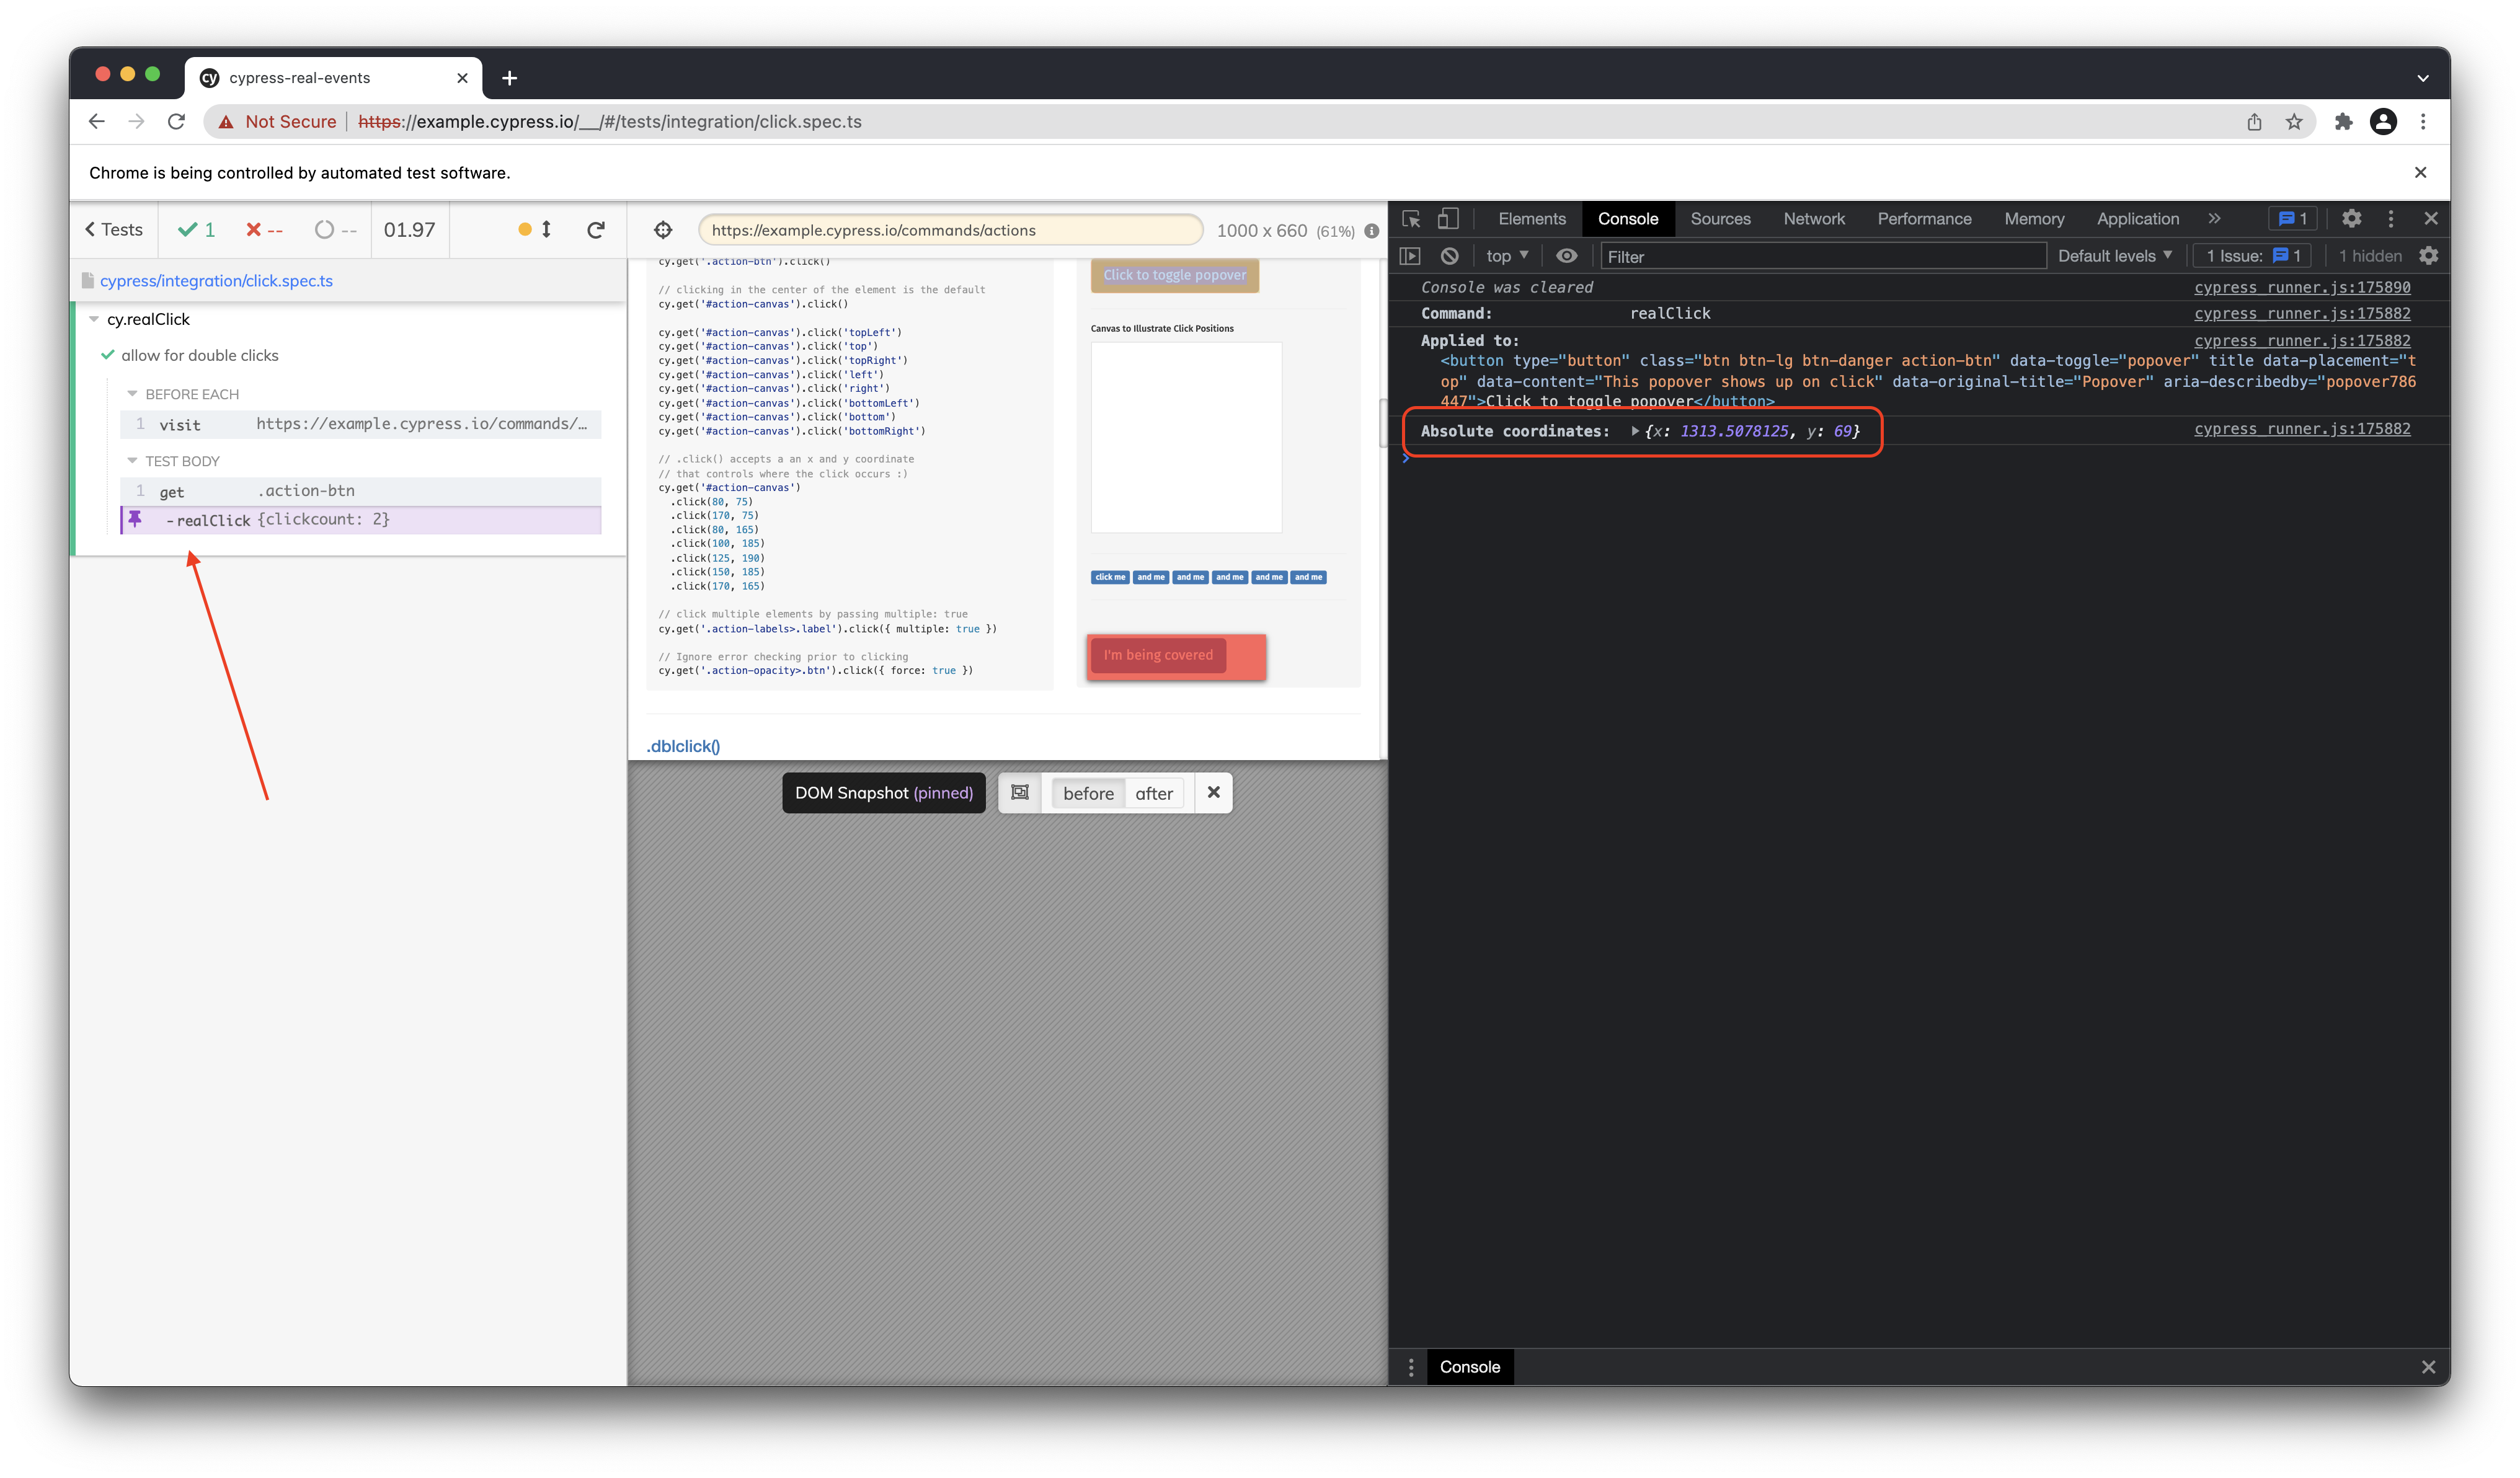This screenshot has height=1478, width=2520.
Task: Toggle device toolbar icon in DevTools
Action: coord(1448,219)
